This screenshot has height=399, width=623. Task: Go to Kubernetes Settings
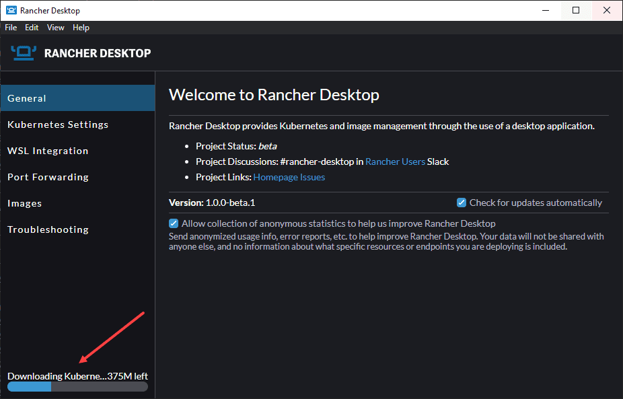point(78,124)
